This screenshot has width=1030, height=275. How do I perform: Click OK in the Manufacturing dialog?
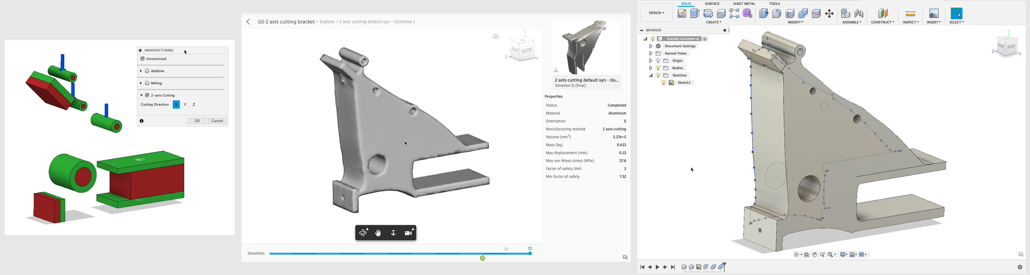[x=197, y=121]
